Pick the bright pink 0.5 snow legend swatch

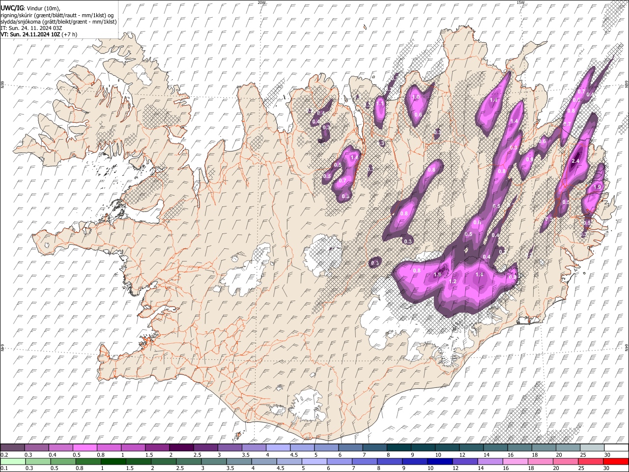[x=85, y=448]
